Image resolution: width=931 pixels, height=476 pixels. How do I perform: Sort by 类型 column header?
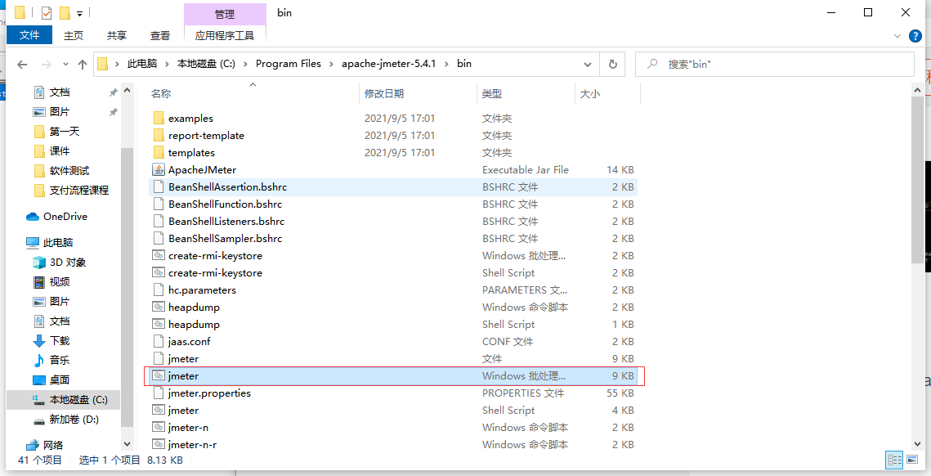[x=491, y=93]
